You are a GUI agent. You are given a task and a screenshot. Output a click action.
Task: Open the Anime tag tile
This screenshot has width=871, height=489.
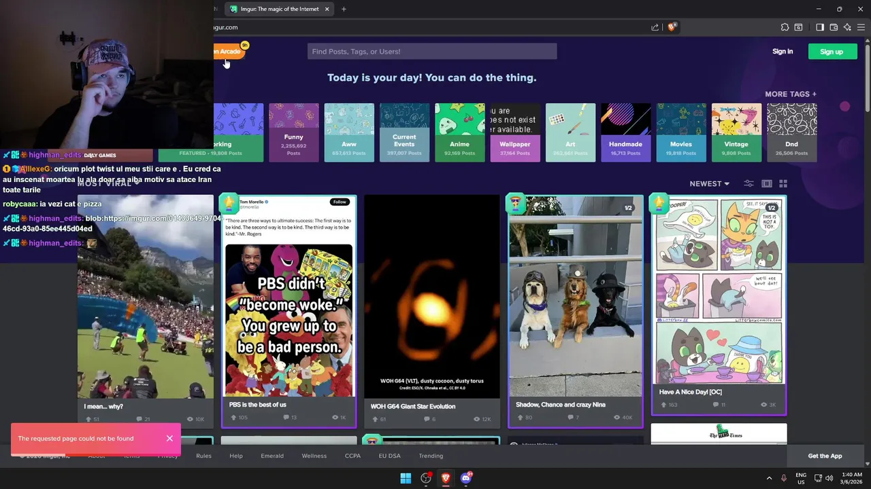[x=460, y=132]
